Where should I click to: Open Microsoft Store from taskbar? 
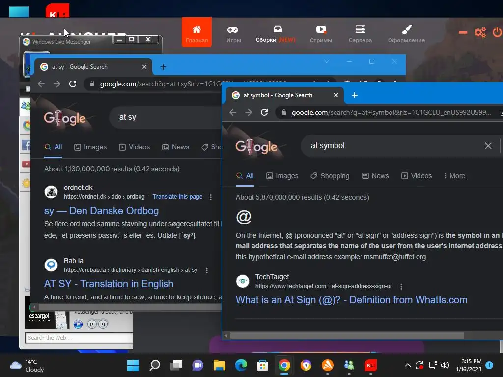(x=262, y=365)
